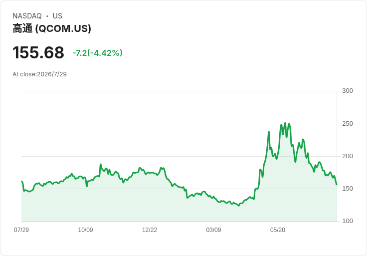
Task: Click the chart peak near 250
Action: coord(285,123)
